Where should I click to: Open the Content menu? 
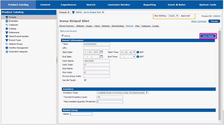45,5
